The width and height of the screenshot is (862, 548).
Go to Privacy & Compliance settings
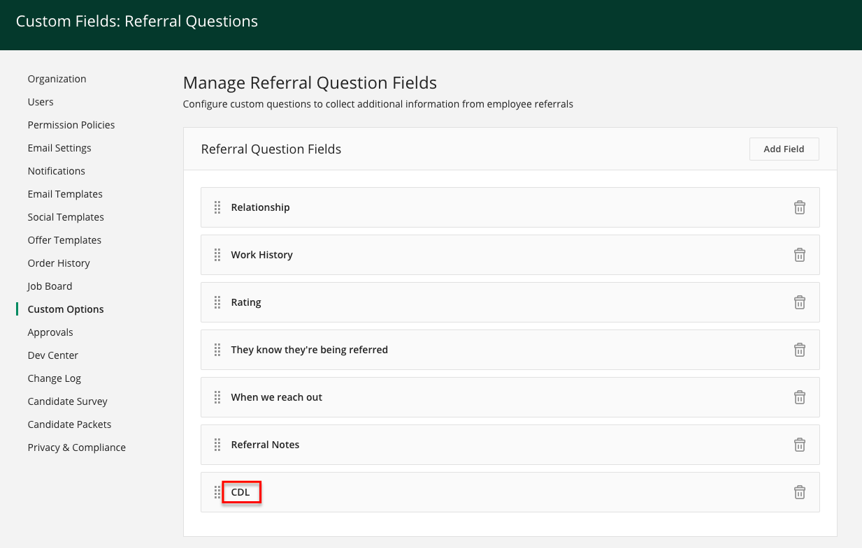76,447
